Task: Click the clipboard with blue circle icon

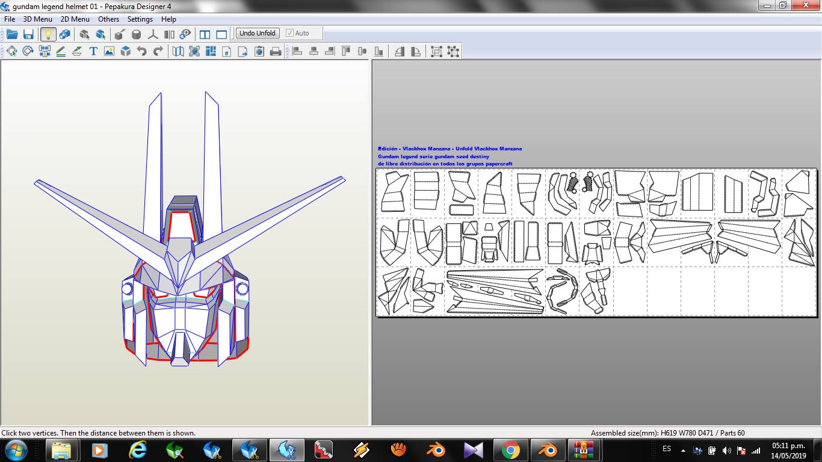Action: coord(259,51)
